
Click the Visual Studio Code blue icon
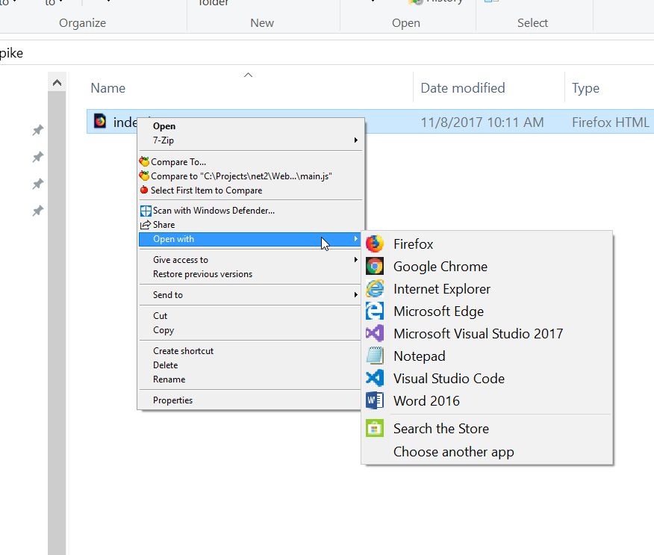375,378
